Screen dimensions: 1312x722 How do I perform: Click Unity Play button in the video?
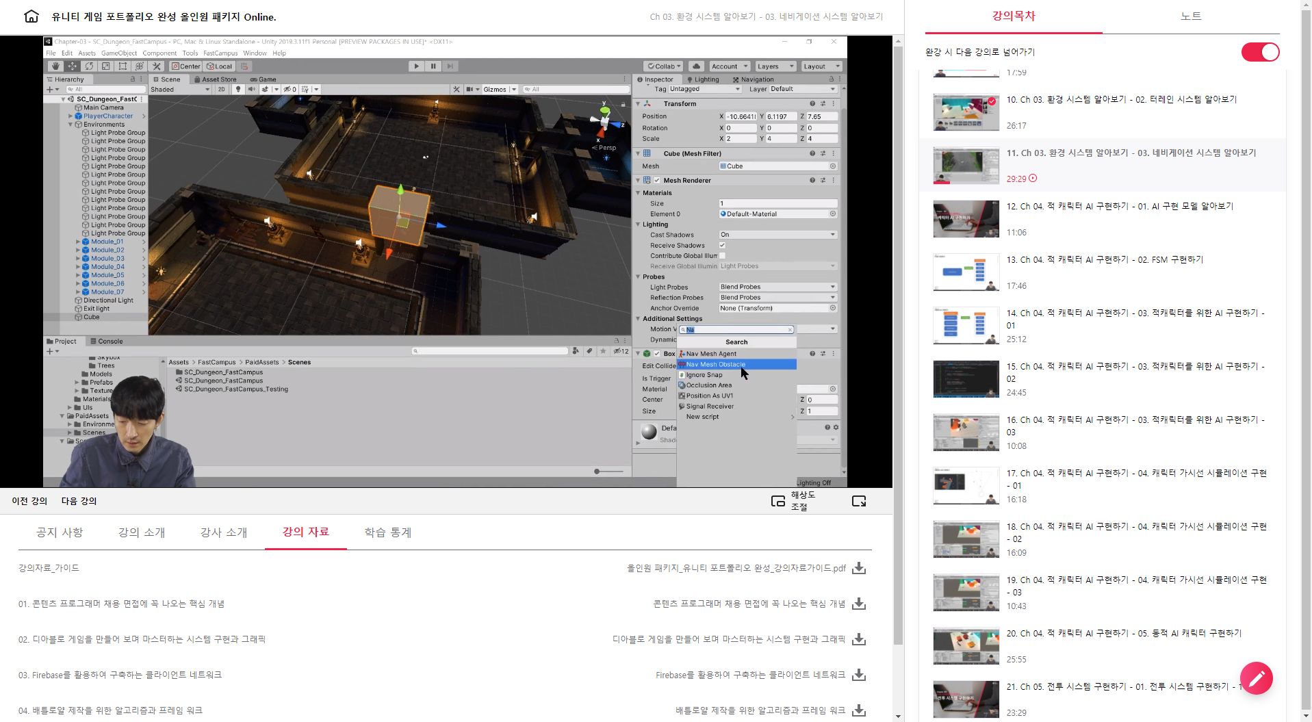416,66
